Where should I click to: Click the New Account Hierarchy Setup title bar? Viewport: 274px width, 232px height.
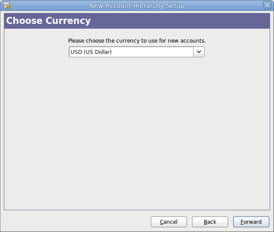137,6
